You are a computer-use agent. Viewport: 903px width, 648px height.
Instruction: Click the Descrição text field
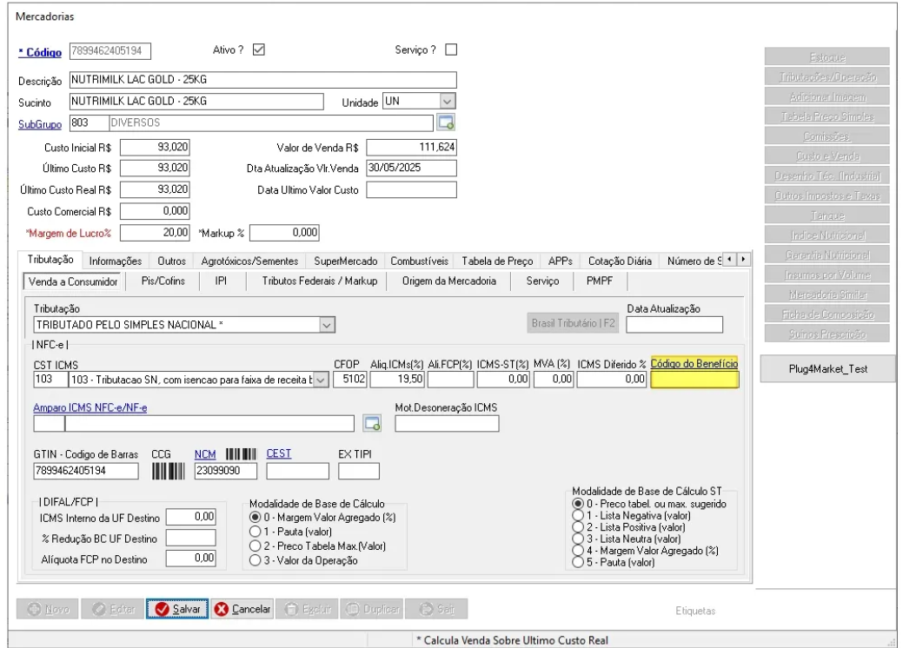[263, 80]
